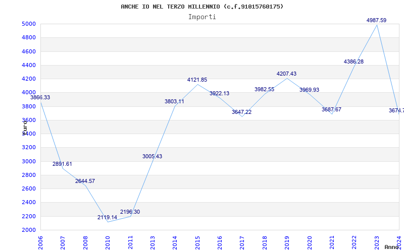Select the y-axis value 2000
404x252 pixels.
coord(29,230)
